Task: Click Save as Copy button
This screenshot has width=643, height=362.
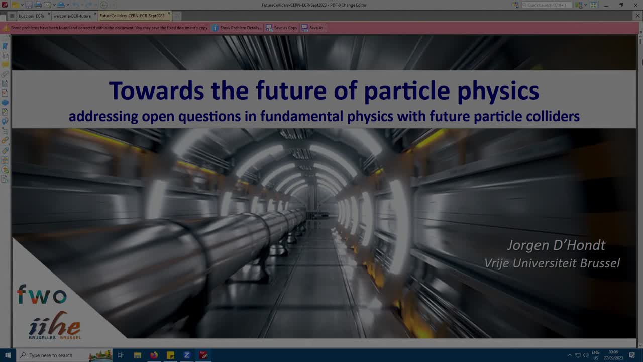Action: [282, 28]
